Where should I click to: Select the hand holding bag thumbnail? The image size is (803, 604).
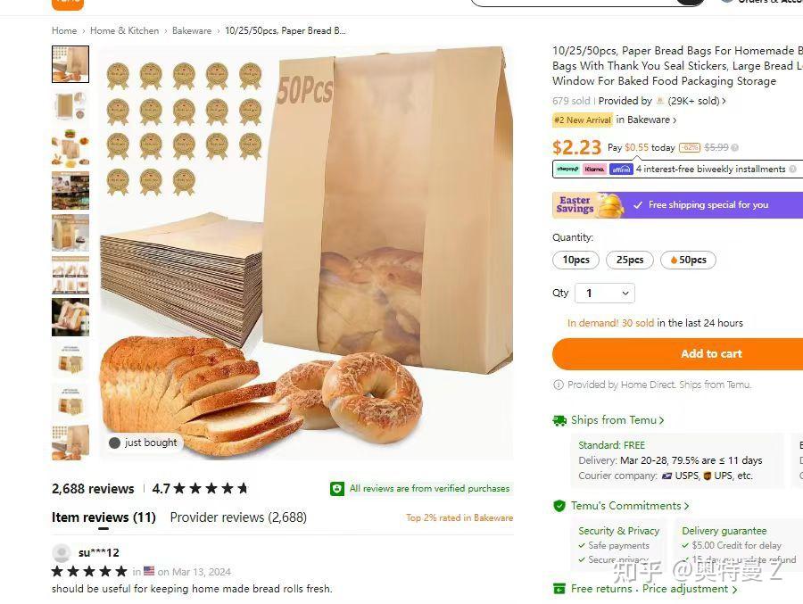(x=70, y=317)
